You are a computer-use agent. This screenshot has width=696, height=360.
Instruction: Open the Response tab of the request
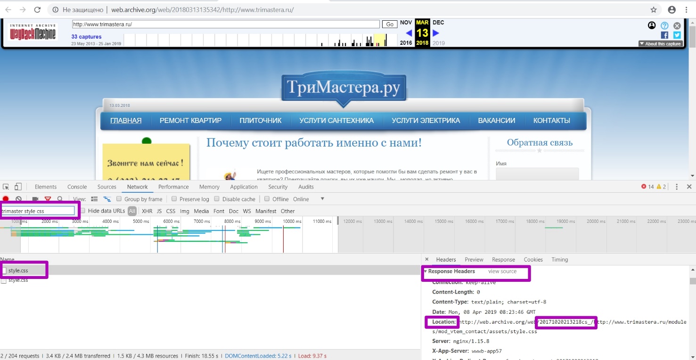503,259
